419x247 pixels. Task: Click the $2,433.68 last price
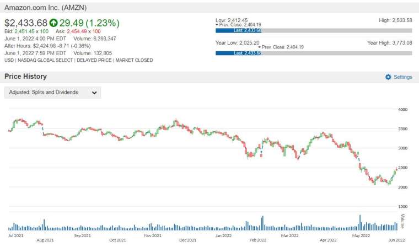[26, 23]
